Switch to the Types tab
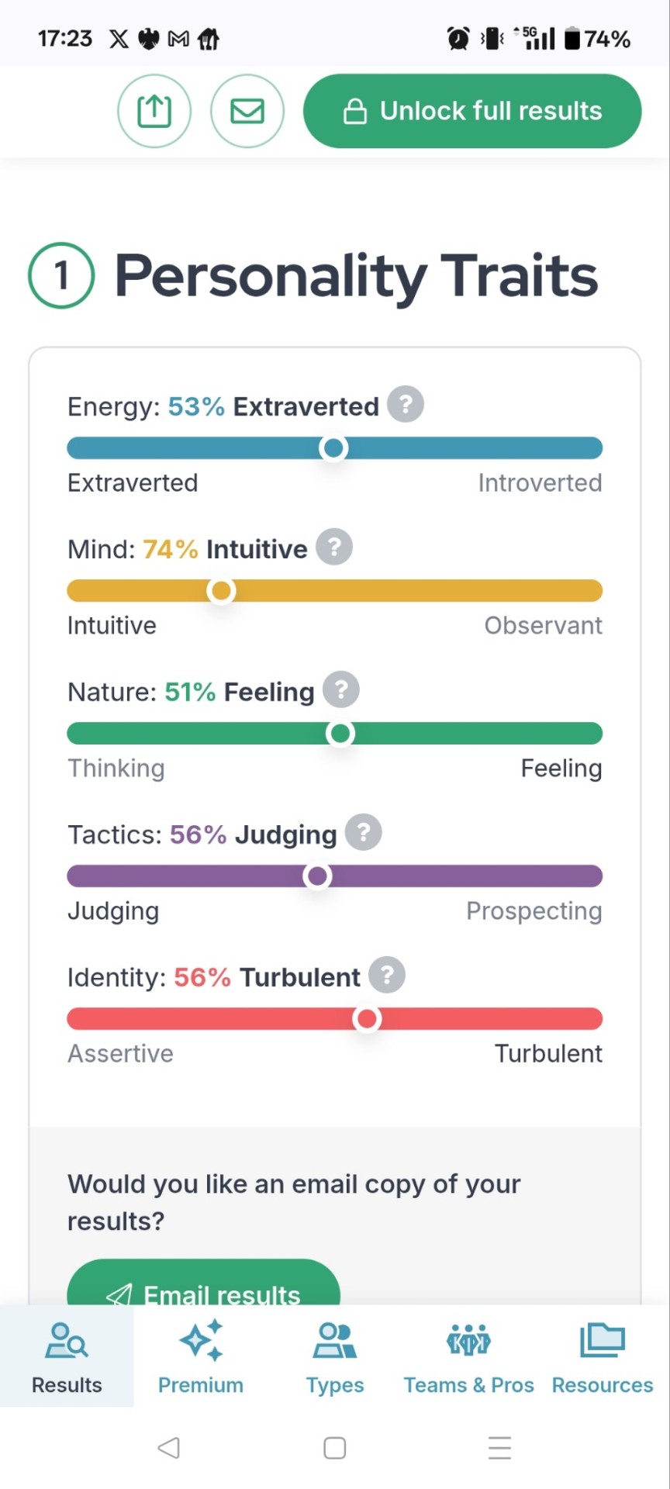 click(x=335, y=1357)
